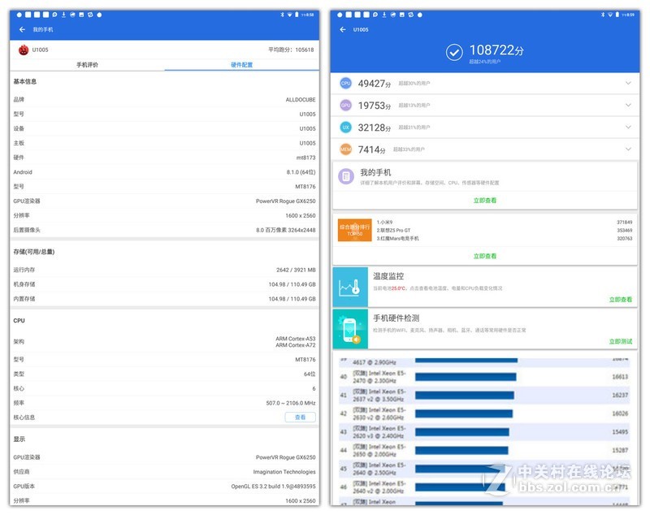
Task: Tap the CPU score badge icon
Action: (344, 83)
